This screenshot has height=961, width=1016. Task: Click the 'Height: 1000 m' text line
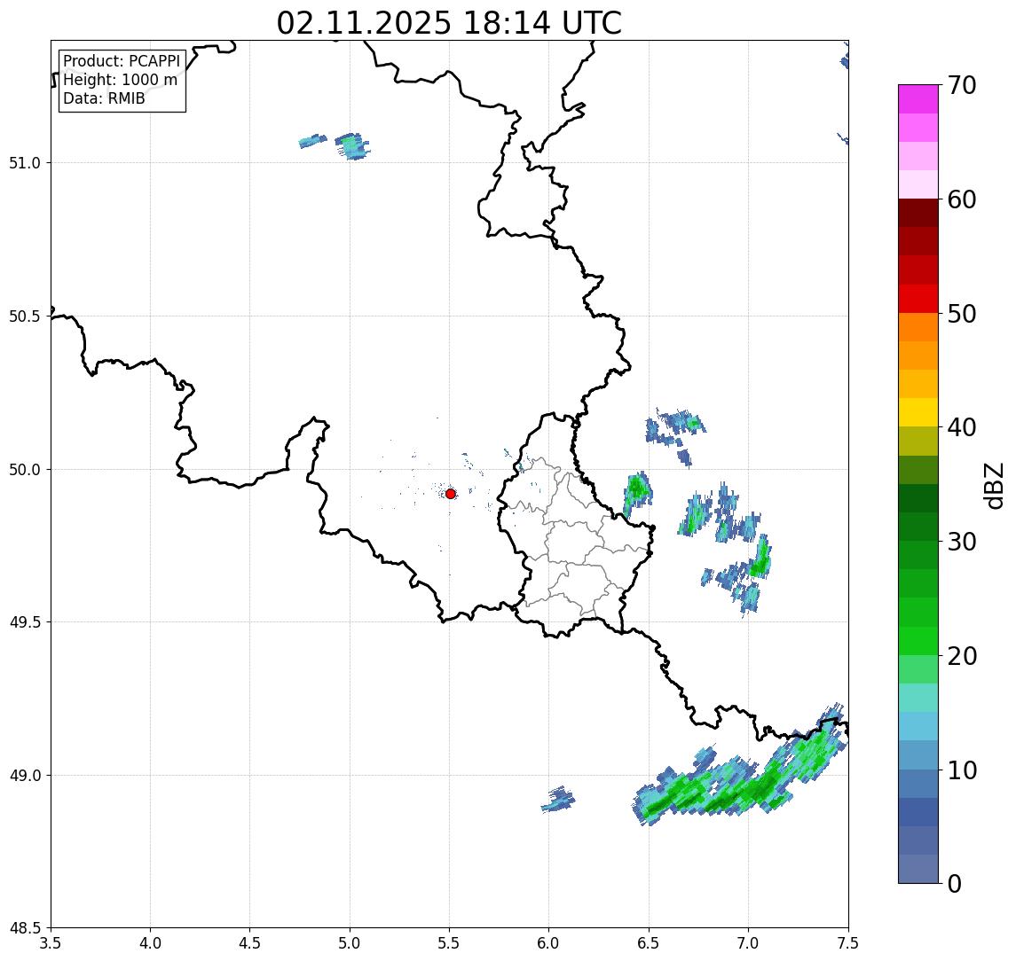(x=120, y=80)
